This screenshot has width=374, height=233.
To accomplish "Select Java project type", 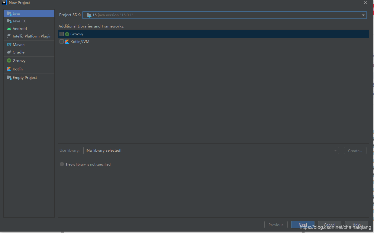I will tap(29, 14).
